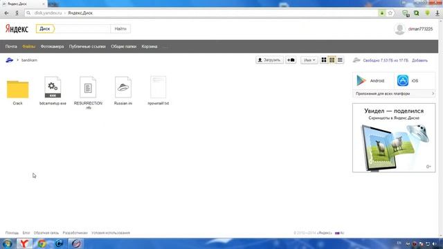Image resolution: width=443 pixels, height=249 pixels.
Task: Open the Увидел — поделился screenshots banner
Action: (x=394, y=138)
